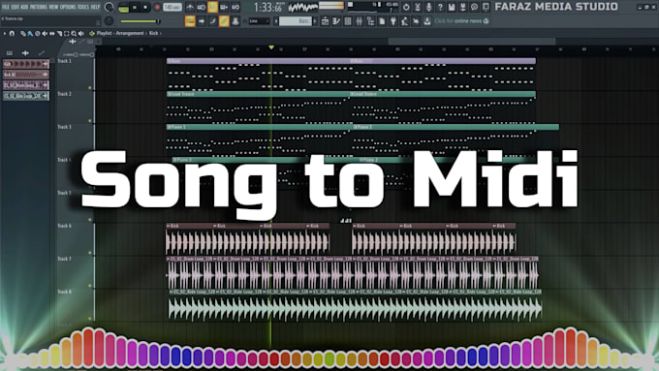Open the OPTIONS menu
Screen dimensions: 659x371
click(x=68, y=7)
